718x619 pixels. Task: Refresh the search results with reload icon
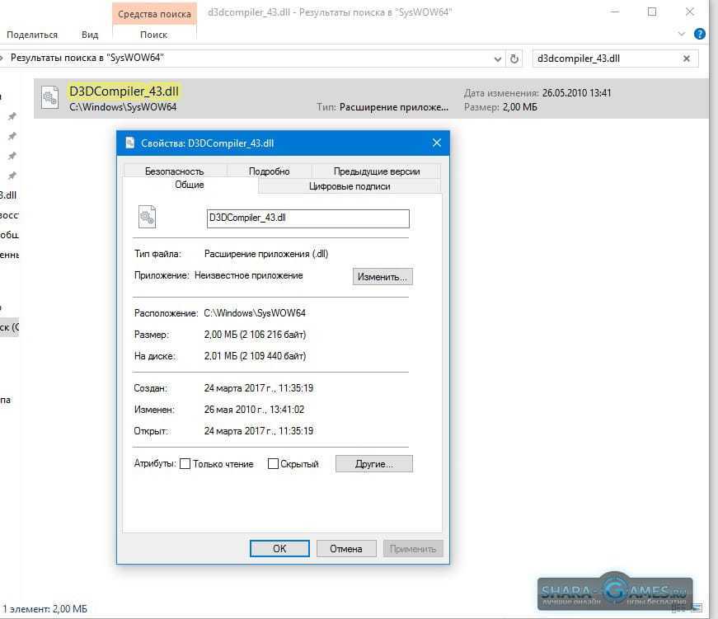click(x=514, y=59)
